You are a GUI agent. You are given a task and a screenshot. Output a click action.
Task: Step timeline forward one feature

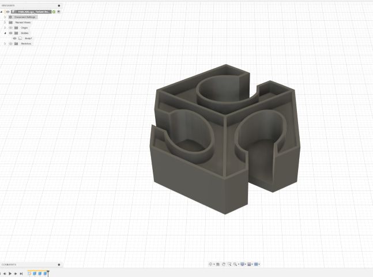pyautogui.click(x=16, y=274)
